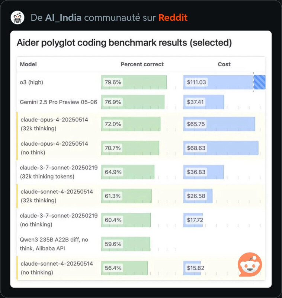This screenshot has height=298, width=282.
Task: Click the Cost column header
Action: [x=224, y=64]
